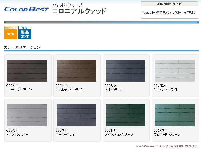Click the CC275※ product code

[61, 131]
